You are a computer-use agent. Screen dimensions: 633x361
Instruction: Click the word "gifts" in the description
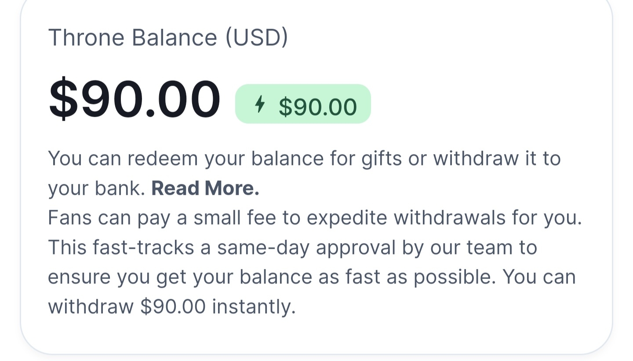pos(381,158)
